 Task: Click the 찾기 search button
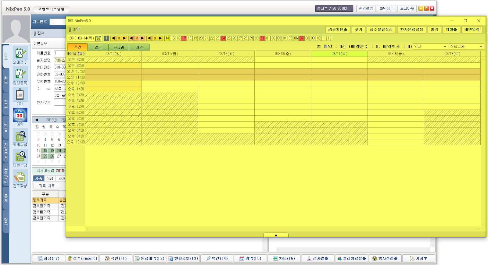[358, 30]
